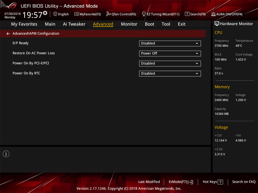Click Last Modified

149,182
